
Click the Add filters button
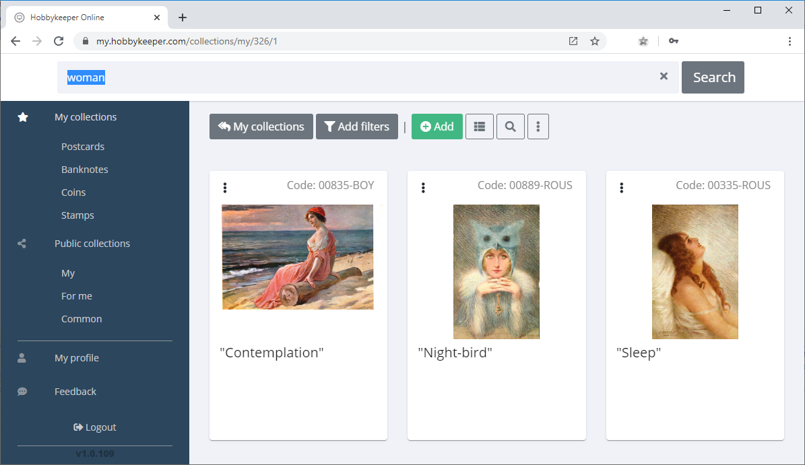357,127
